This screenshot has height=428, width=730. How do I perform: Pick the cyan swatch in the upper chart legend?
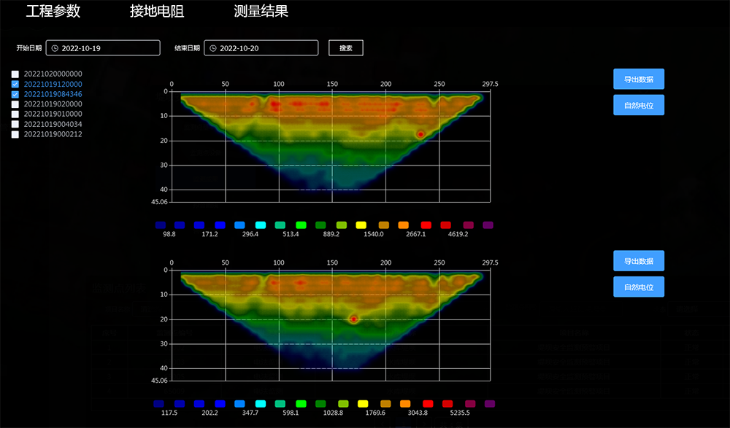(261, 225)
